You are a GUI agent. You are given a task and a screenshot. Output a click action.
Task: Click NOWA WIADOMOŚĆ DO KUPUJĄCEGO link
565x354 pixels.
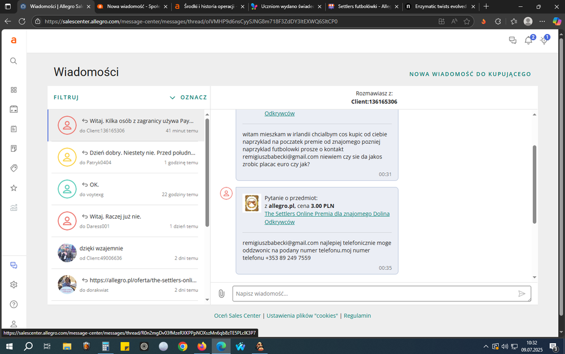(x=470, y=74)
